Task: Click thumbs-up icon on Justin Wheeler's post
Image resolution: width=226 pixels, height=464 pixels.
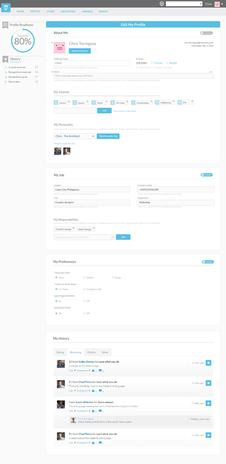Action: coord(93,411)
